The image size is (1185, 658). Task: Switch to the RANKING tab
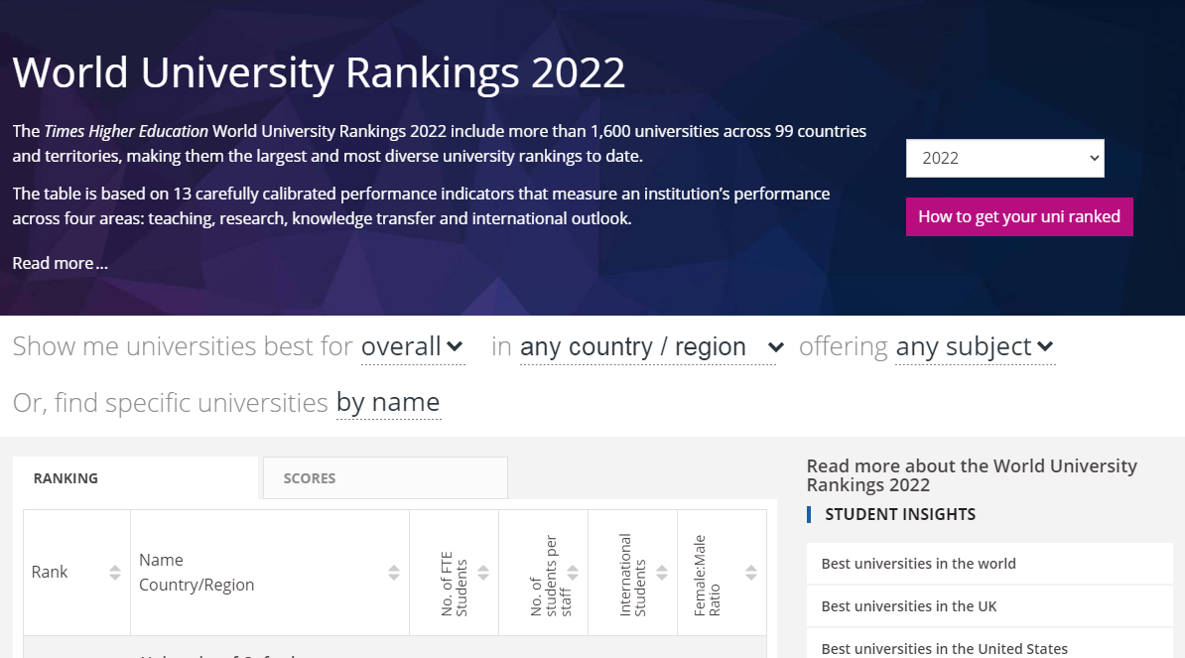pyautogui.click(x=136, y=477)
